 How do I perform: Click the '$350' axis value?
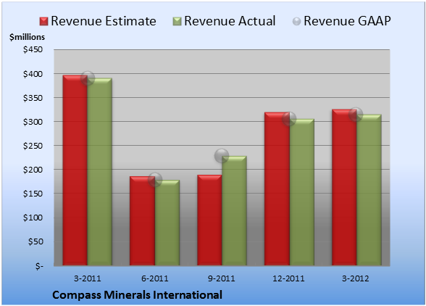(x=33, y=98)
